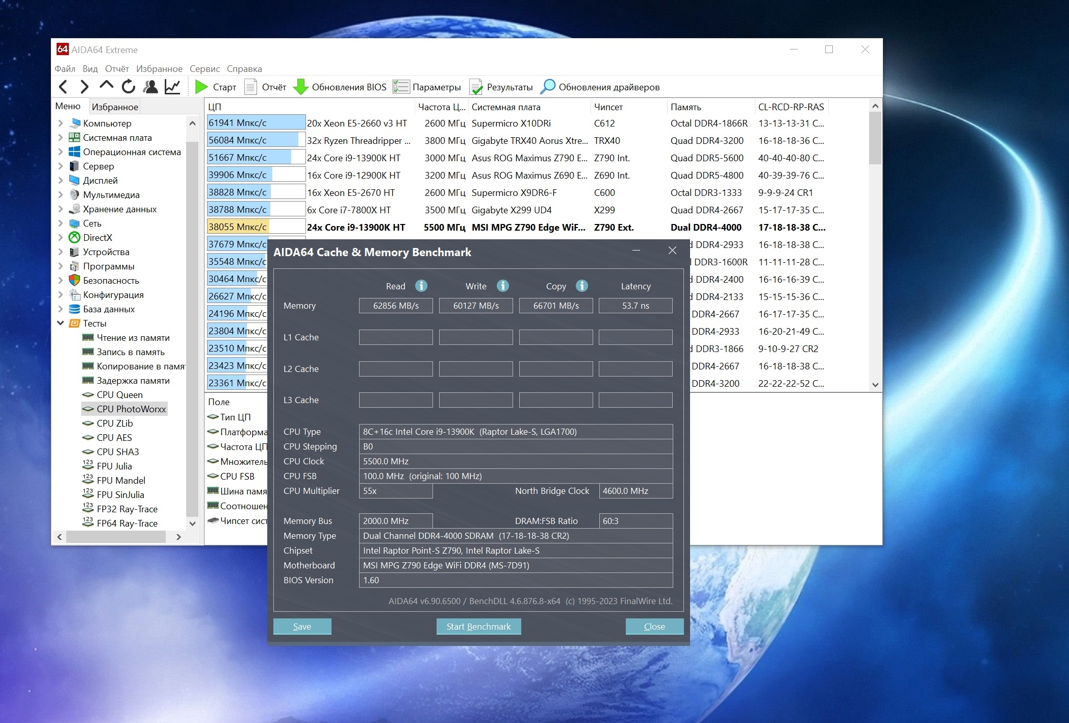1069x723 pixels.
Task: Click the refresh arrow toolbar icon
Action: (x=129, y=87)
